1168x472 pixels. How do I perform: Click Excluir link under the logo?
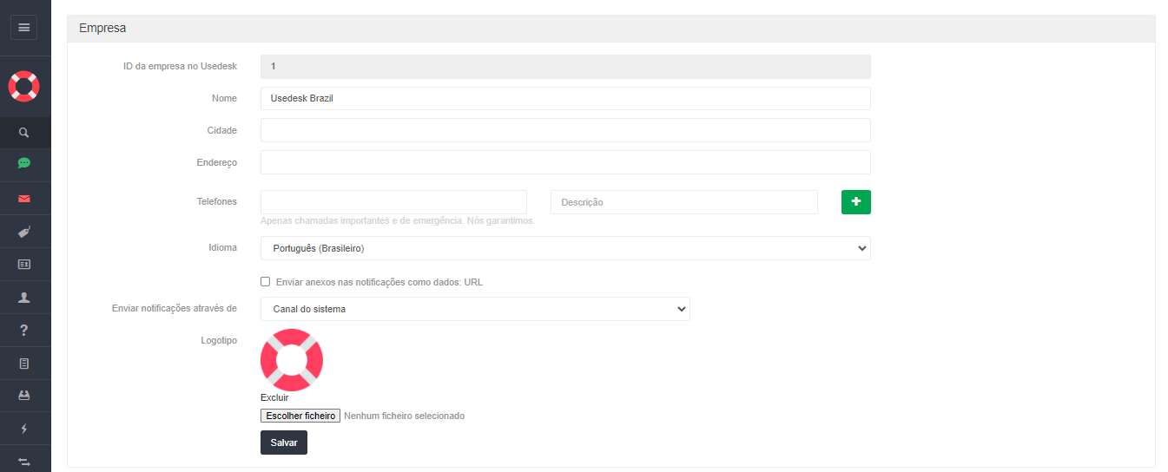pyautogui.click(x=274, y=397)
